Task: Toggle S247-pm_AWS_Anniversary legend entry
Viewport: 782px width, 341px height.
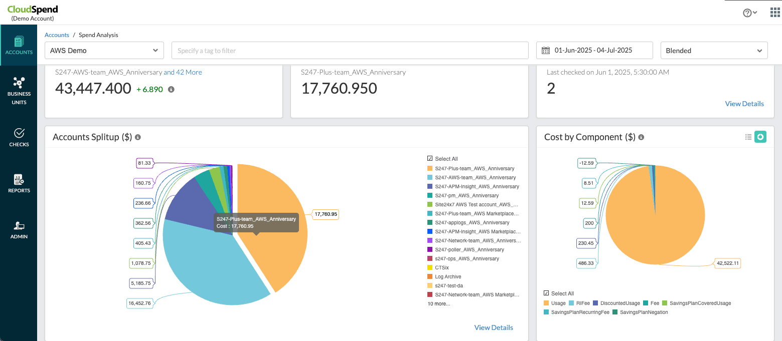Action: tap(463, 195)
